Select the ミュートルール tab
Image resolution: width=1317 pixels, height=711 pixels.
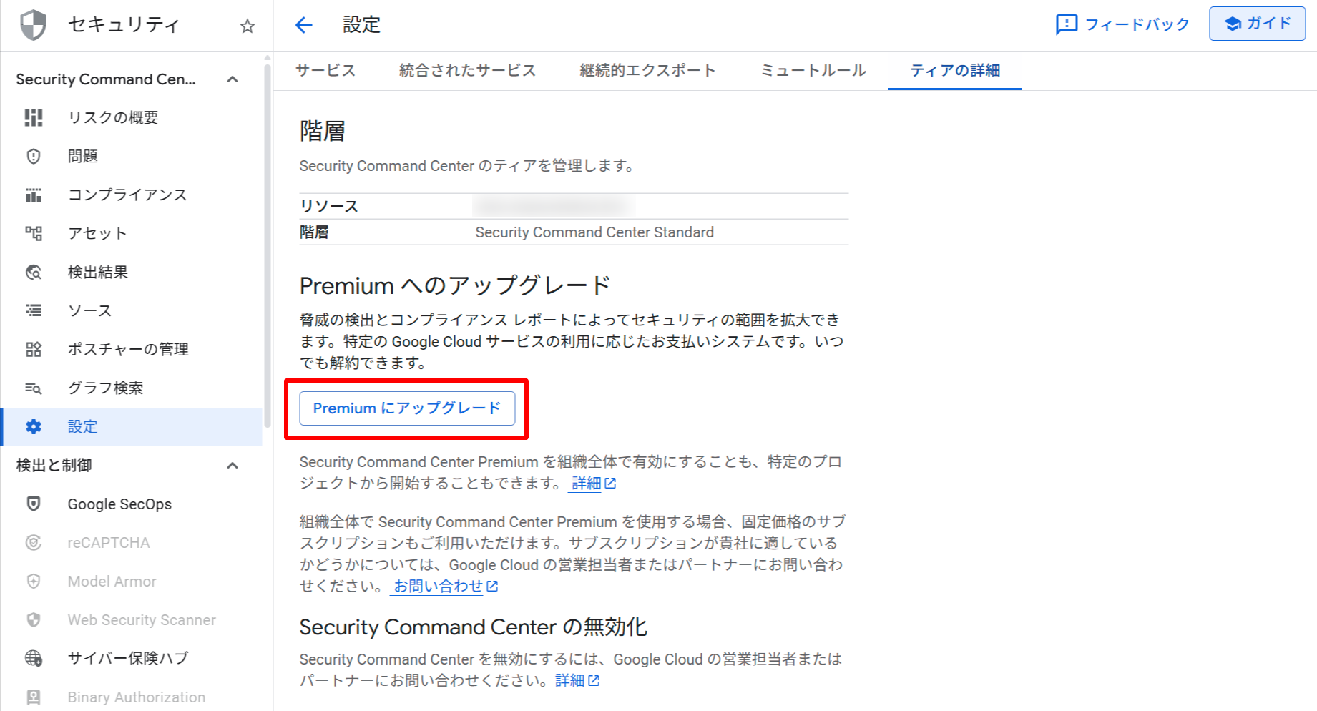(x=813, y=70)
